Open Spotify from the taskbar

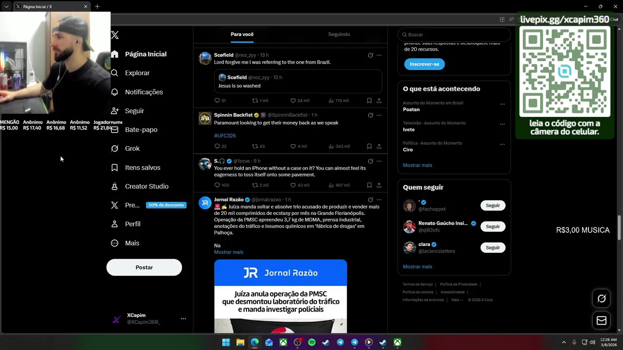[311, 343]
